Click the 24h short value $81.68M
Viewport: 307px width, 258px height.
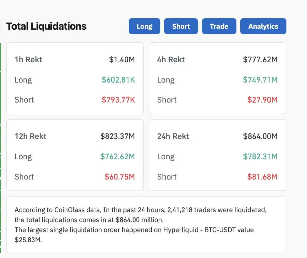click(262, 177)
